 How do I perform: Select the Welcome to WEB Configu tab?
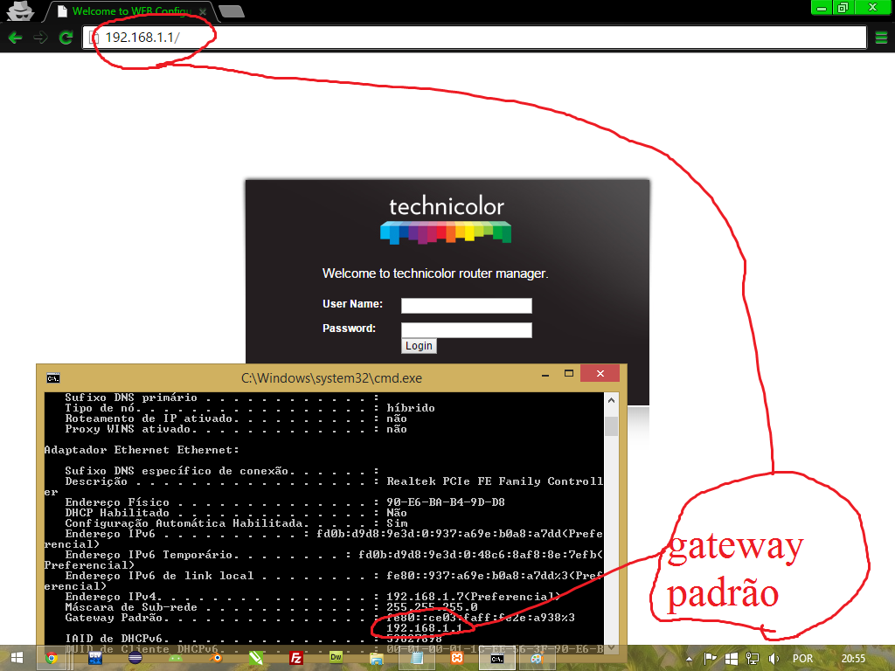[130, 11]
